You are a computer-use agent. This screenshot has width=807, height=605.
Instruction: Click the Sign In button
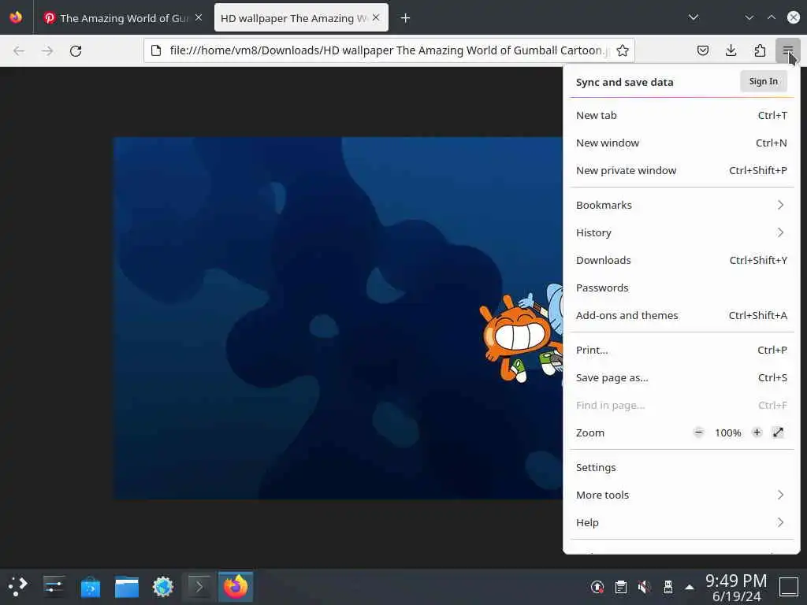click(x=763, y=81)
